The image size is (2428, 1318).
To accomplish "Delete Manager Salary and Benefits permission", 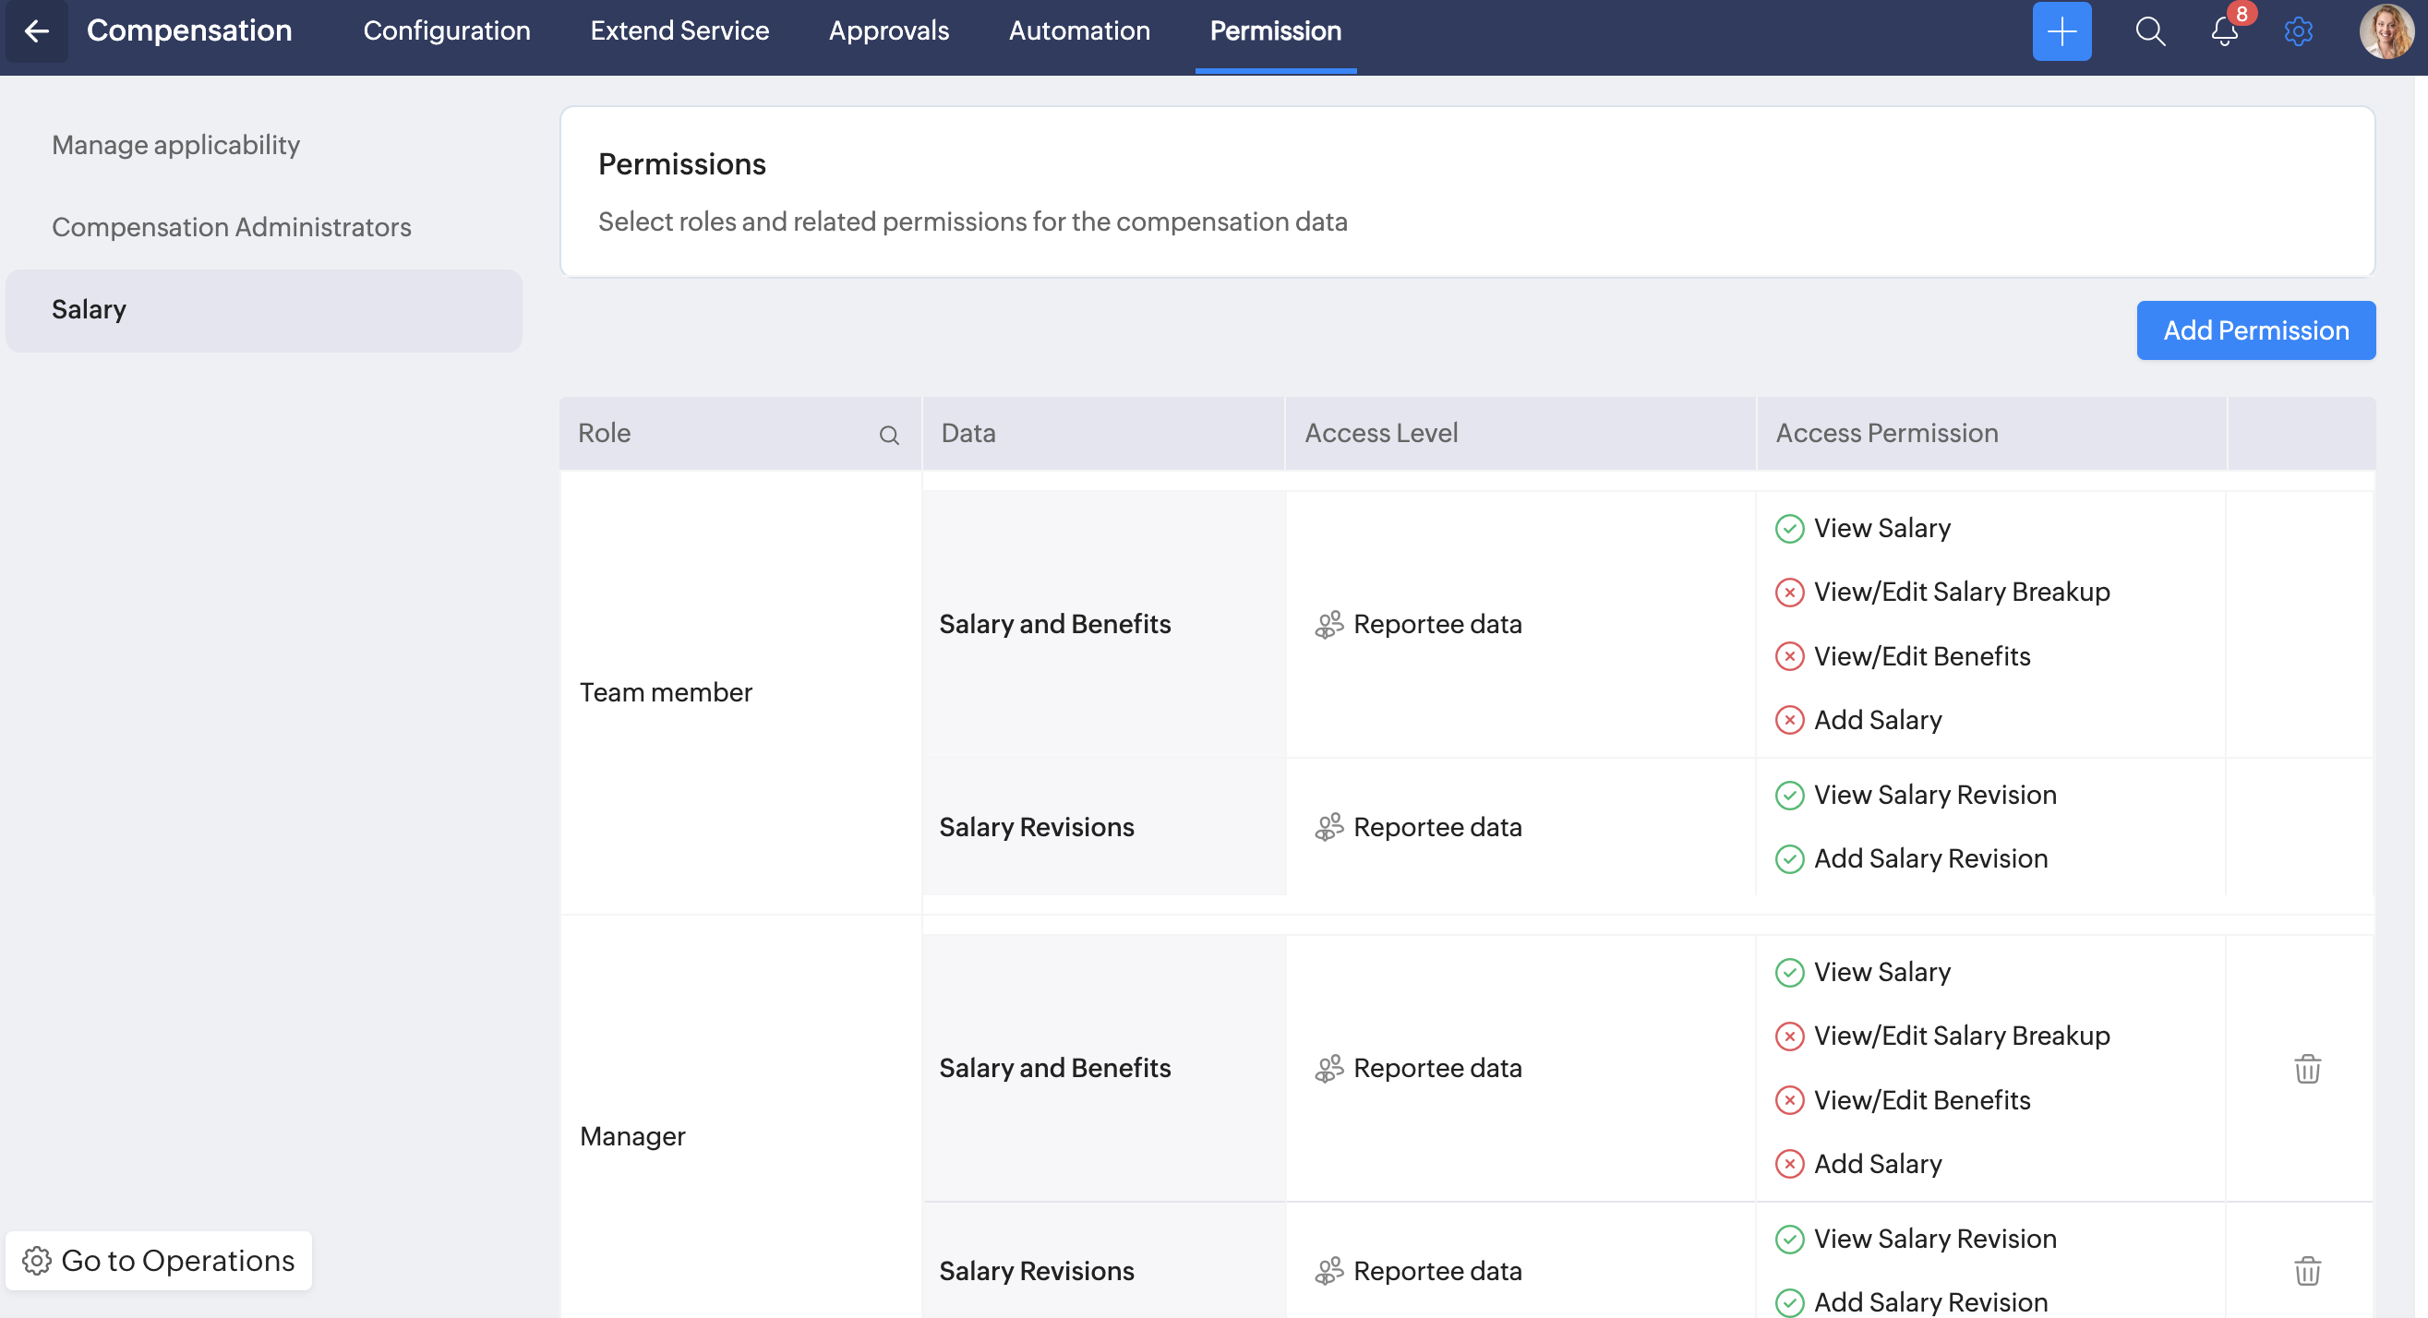I will tap(2306, 1069).
